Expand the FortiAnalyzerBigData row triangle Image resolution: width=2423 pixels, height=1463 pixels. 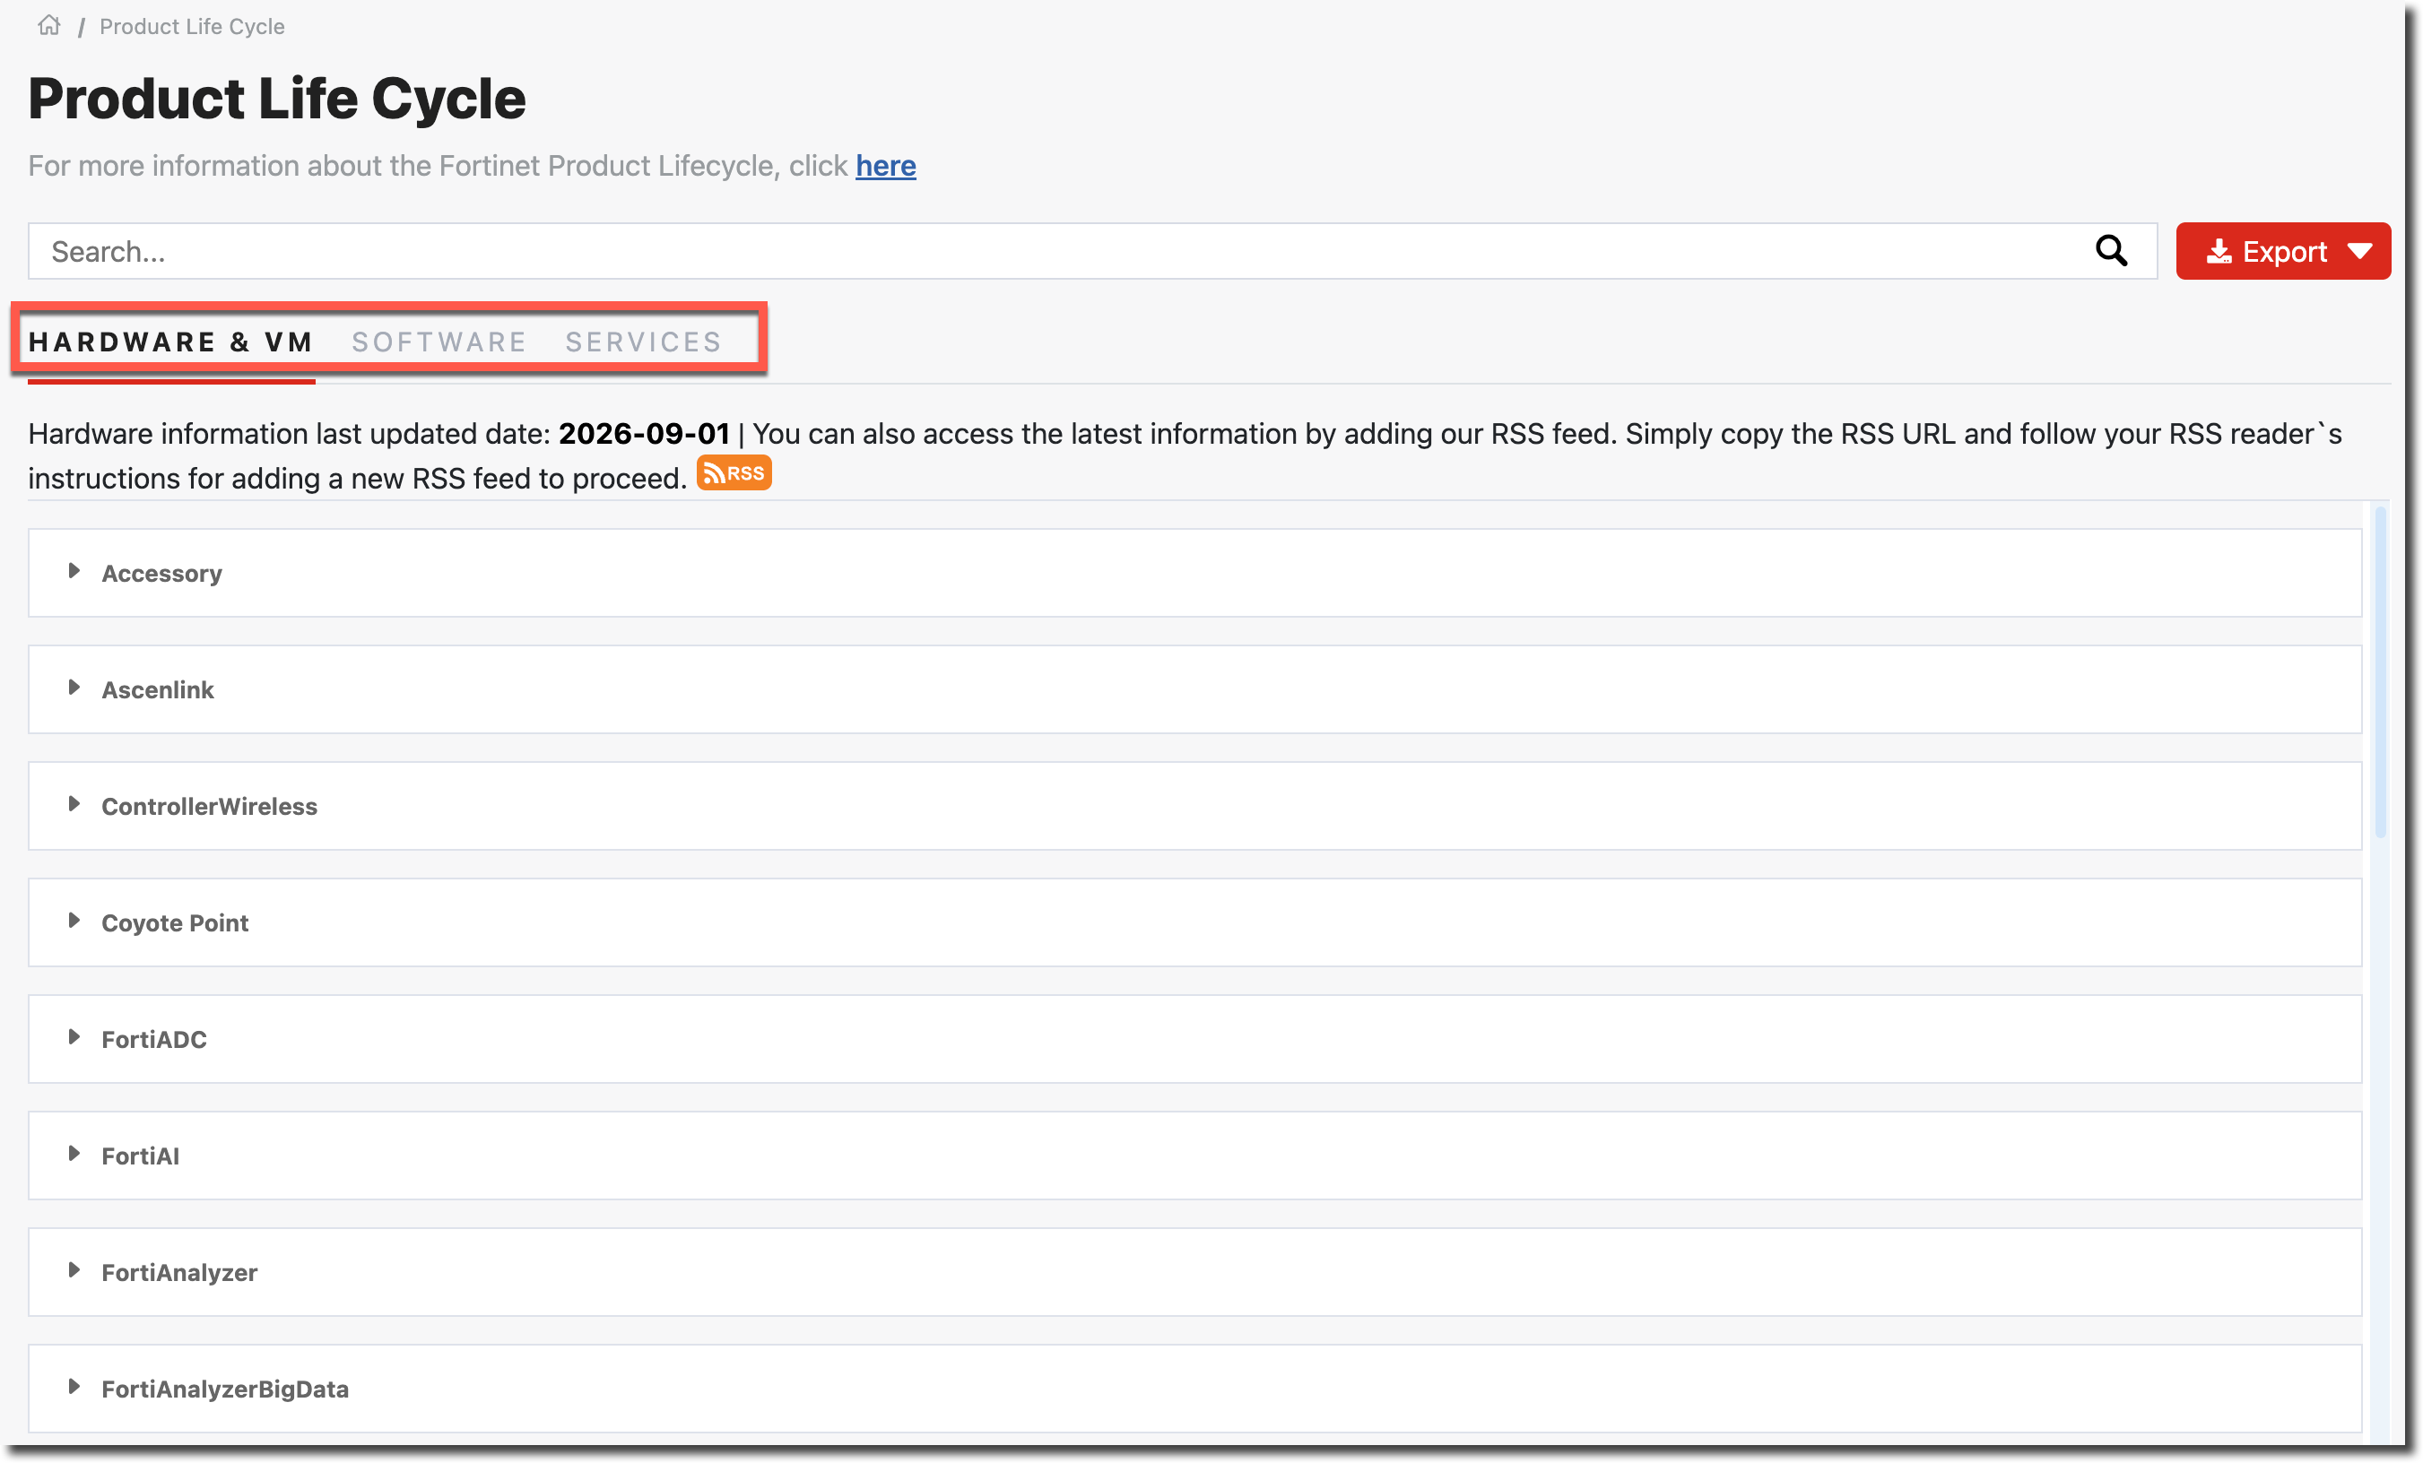74,1388
